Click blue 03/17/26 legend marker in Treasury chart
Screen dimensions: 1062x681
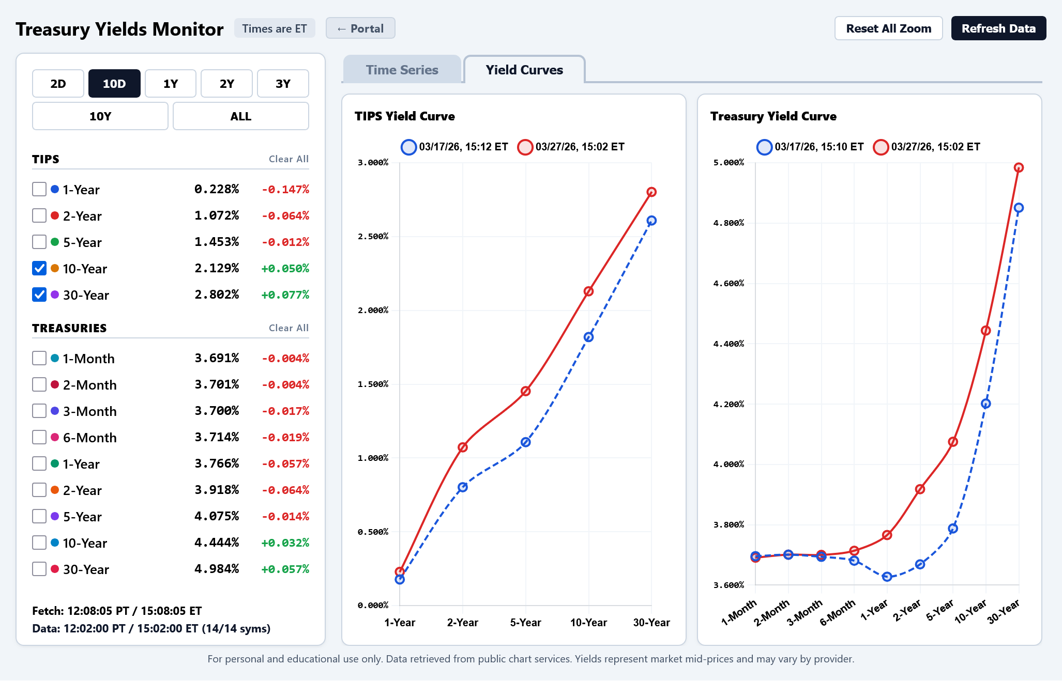point(764,147)
